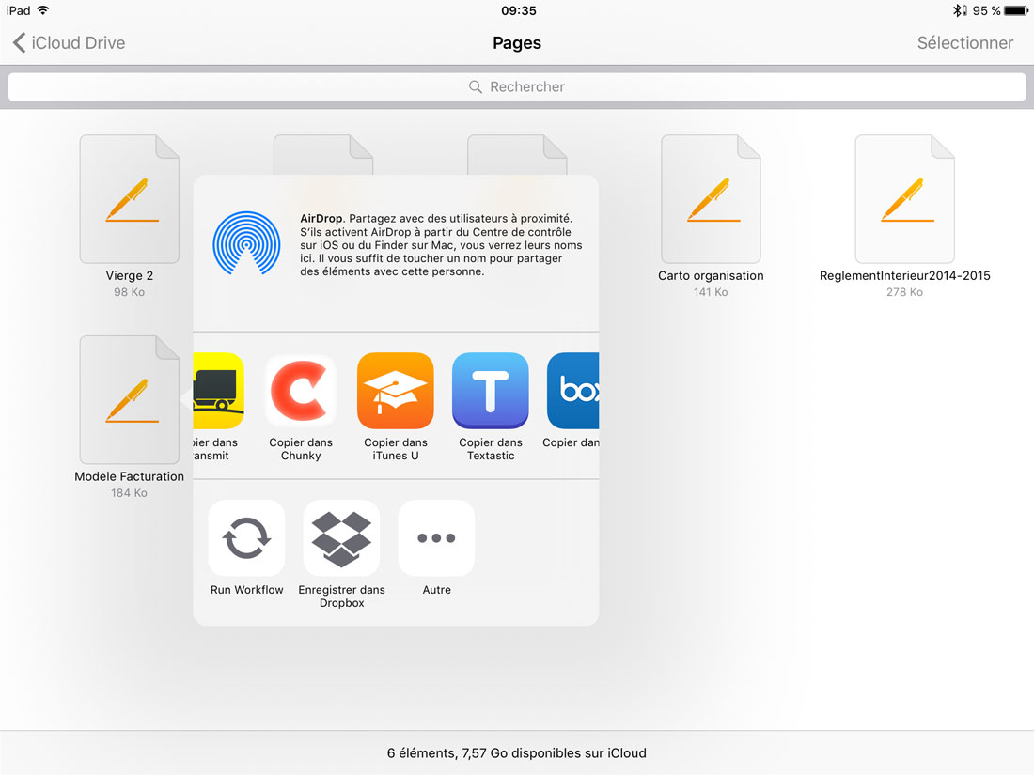Tap Sélectionner in the top bar
1034x775 pixels.
(x=964, y=43)
